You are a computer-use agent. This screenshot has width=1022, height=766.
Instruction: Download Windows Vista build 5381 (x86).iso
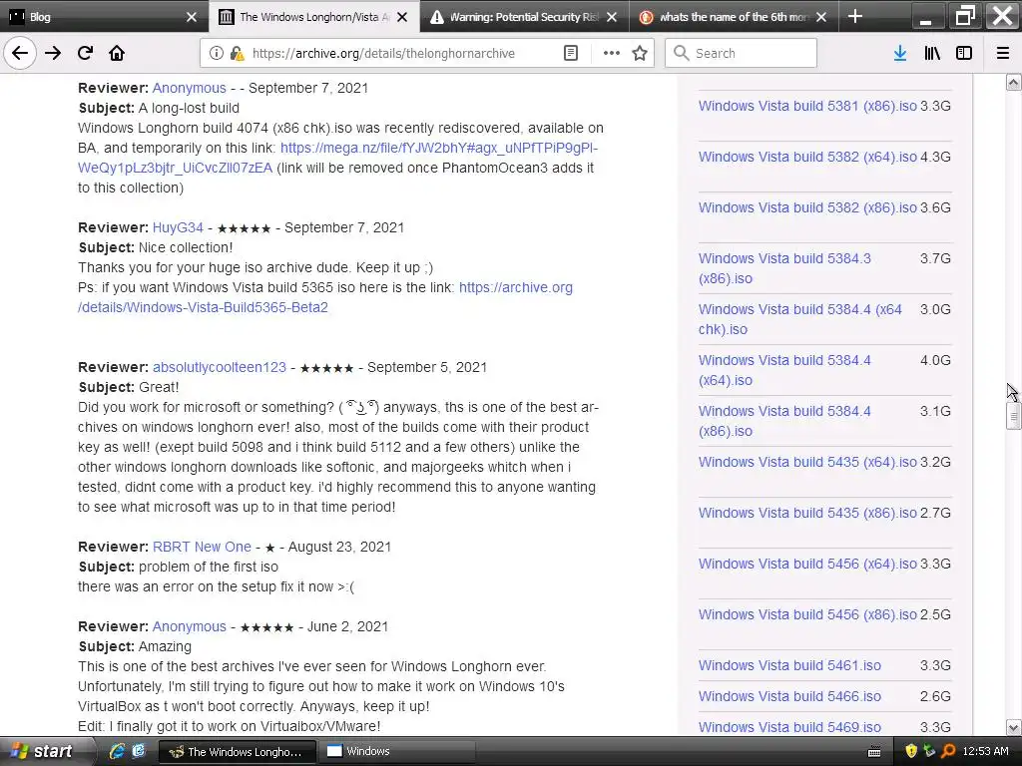807,106
